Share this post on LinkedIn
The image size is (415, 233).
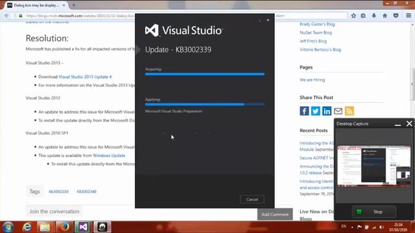pyautogui.click(x=327, y=111)
